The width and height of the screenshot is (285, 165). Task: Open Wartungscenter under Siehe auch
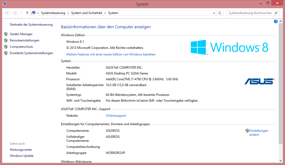(x=21, y=150)
